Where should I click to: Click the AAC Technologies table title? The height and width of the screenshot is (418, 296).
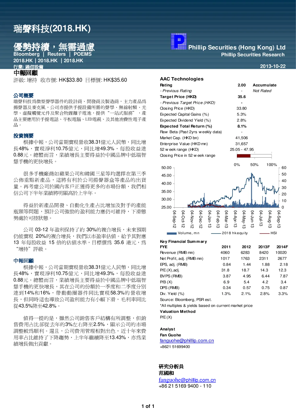point(182,79)
